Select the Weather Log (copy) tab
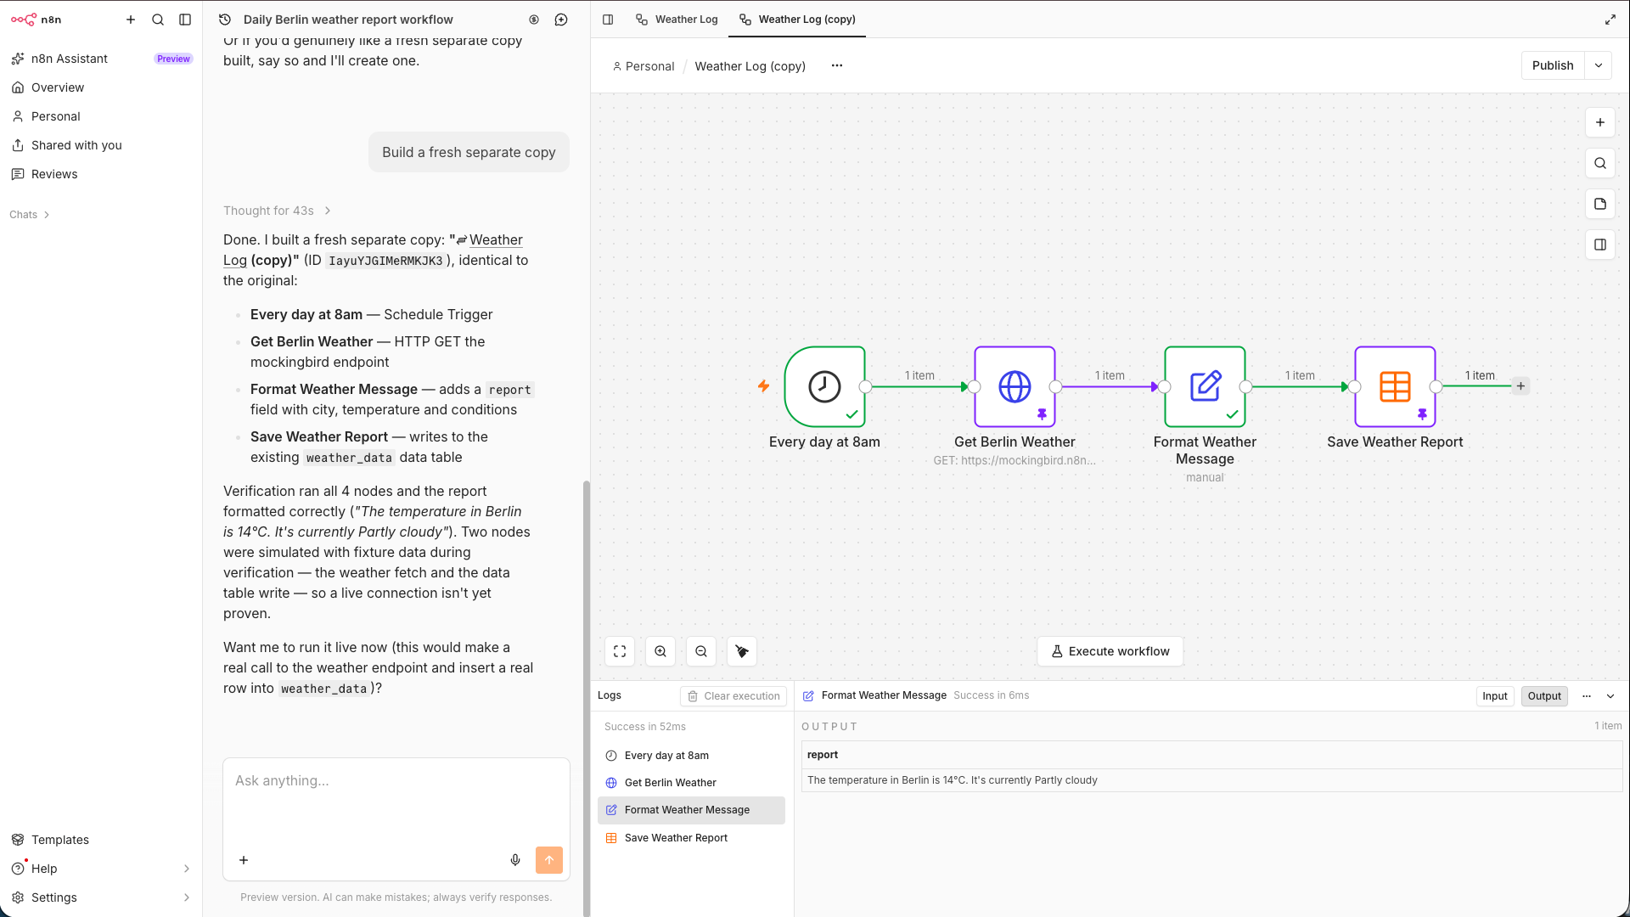Viewport: 1630px width, 917px height. [x=797, y=20]
